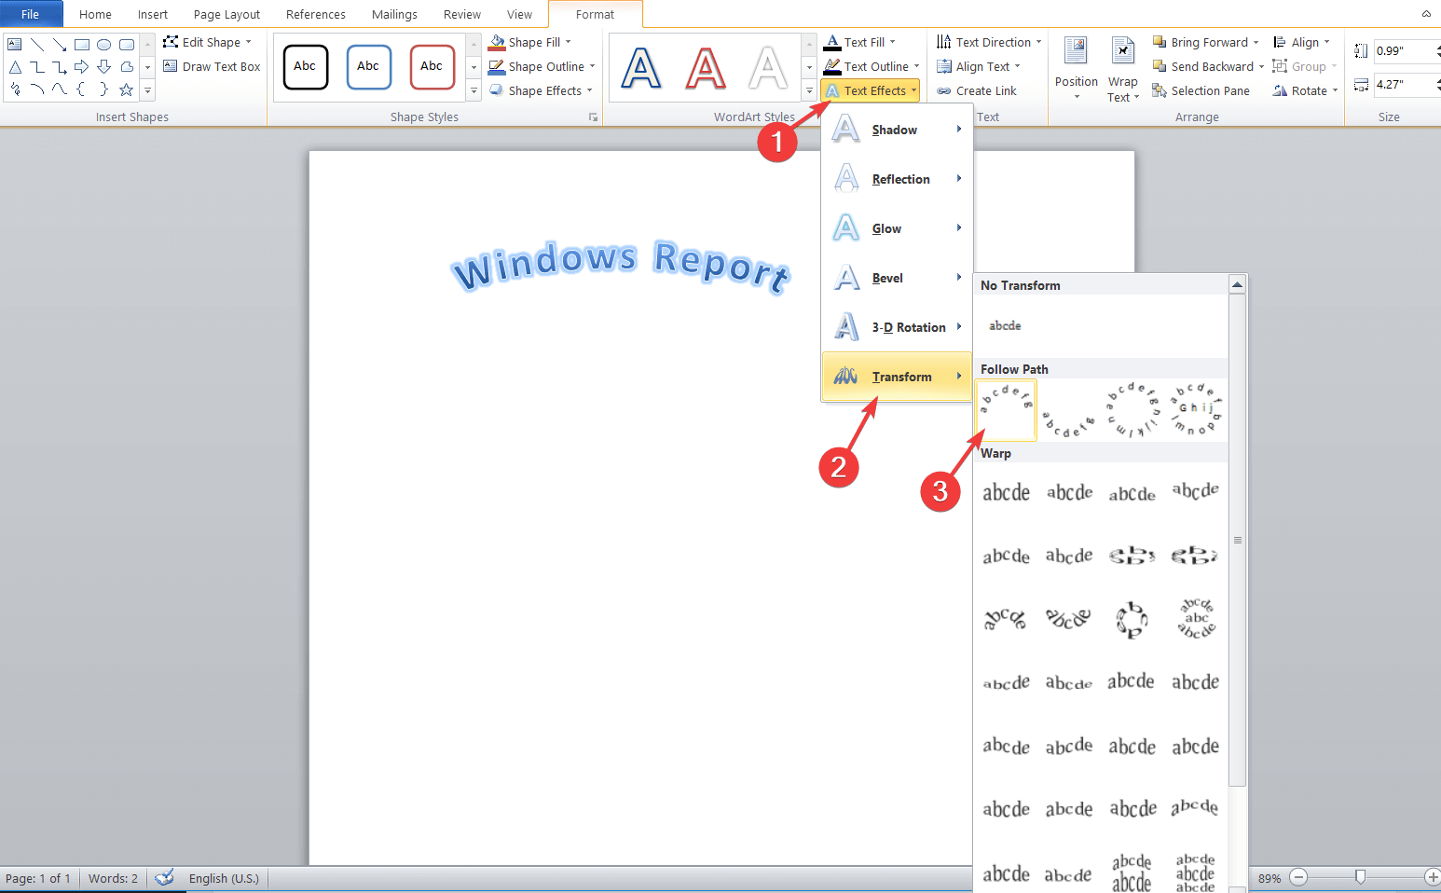1441x893 pixels.
Task: Expand the full Insert Shapes gallery
Action: 147,91
